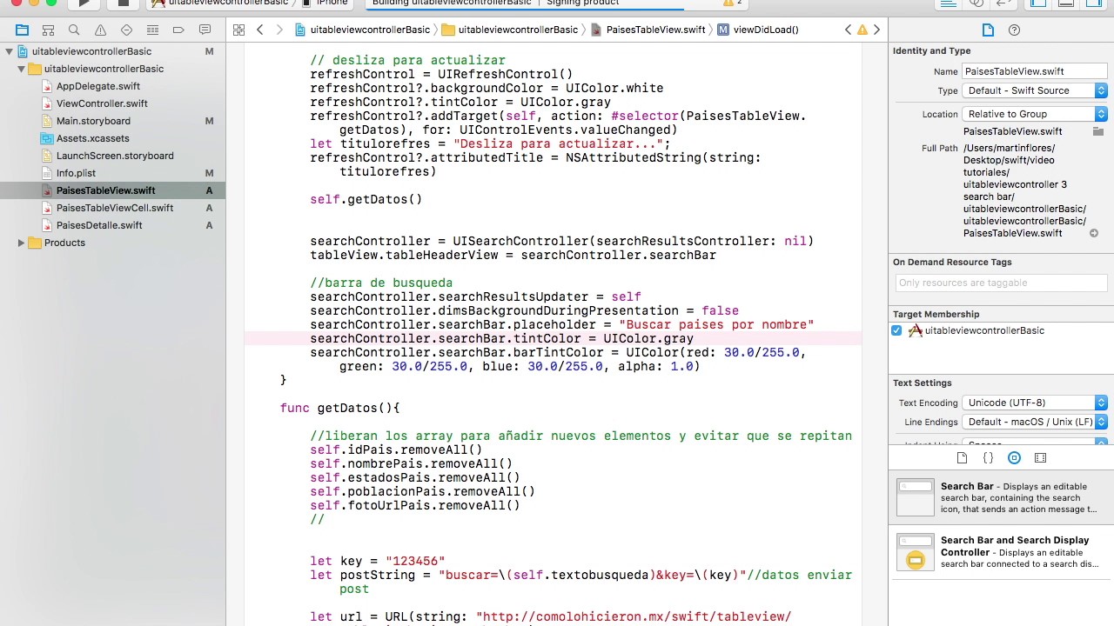1114x626 pixels.
Task: Select the Search Bar library object
Action: [x=1001, y=497]
